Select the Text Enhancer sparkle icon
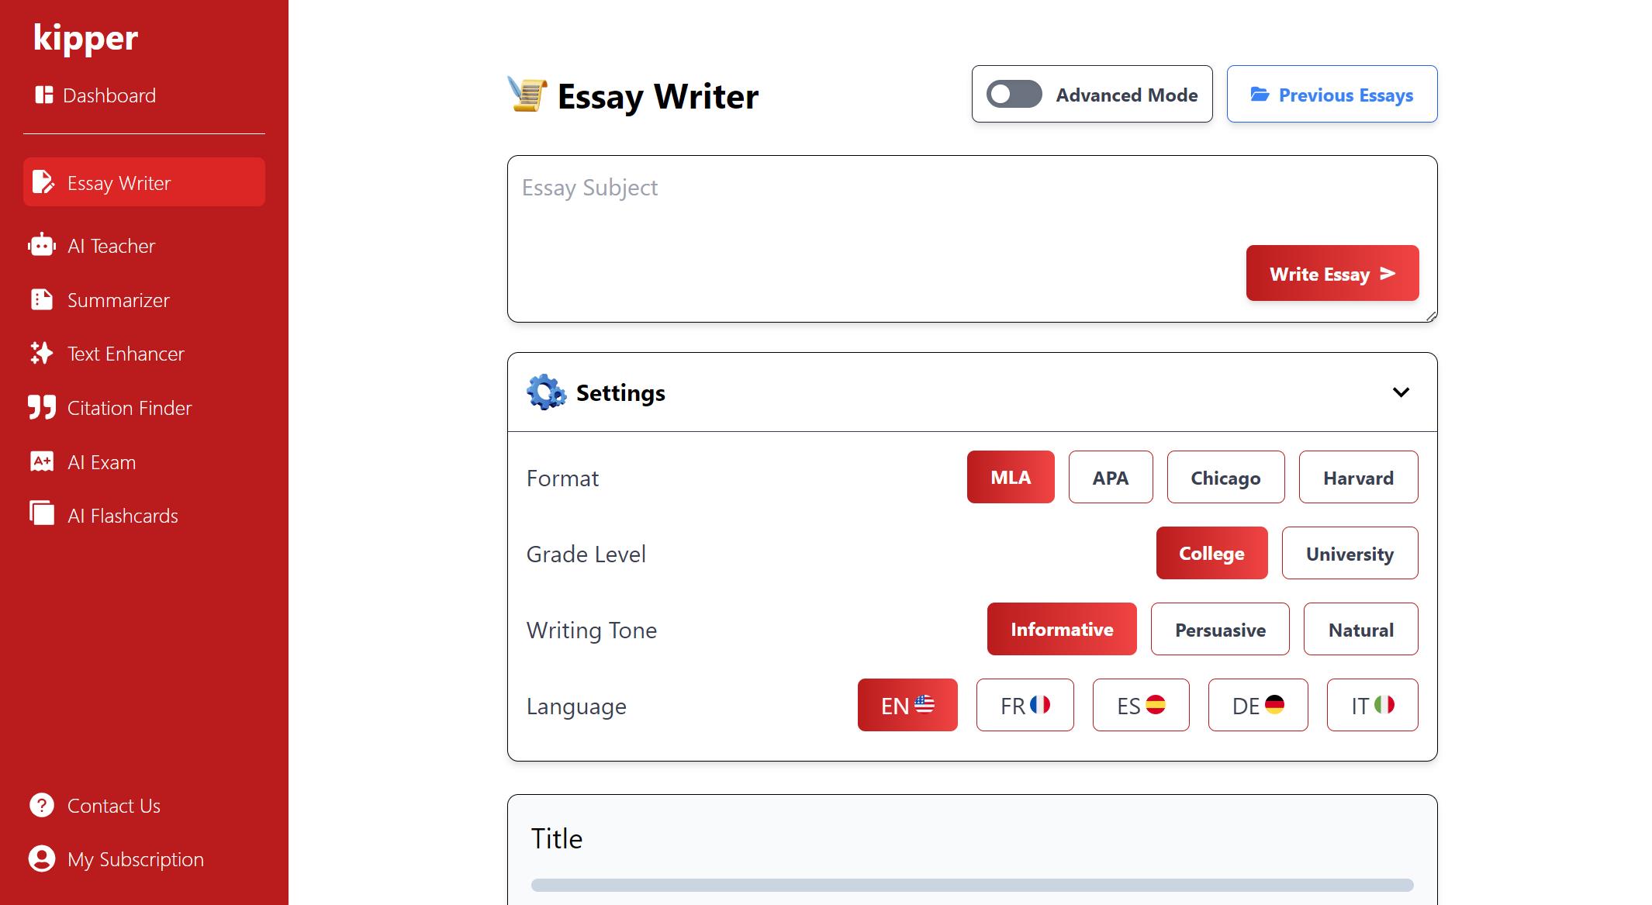The height and width of the screenshot is (905, 1652). 42,354
